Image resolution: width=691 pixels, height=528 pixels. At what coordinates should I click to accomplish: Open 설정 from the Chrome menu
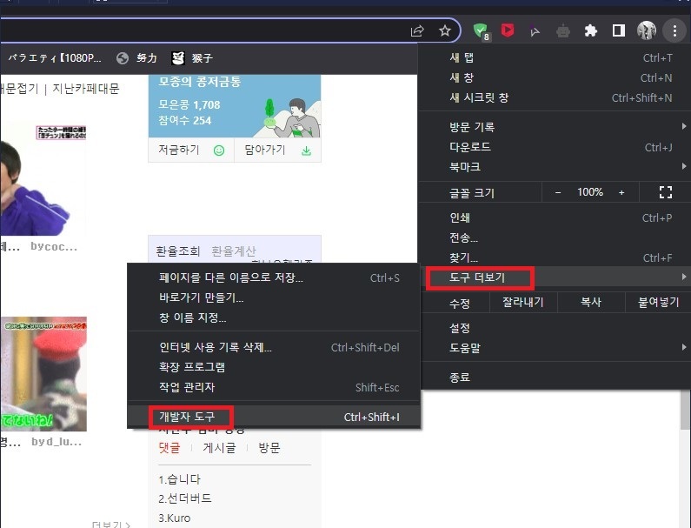point(555,328)
